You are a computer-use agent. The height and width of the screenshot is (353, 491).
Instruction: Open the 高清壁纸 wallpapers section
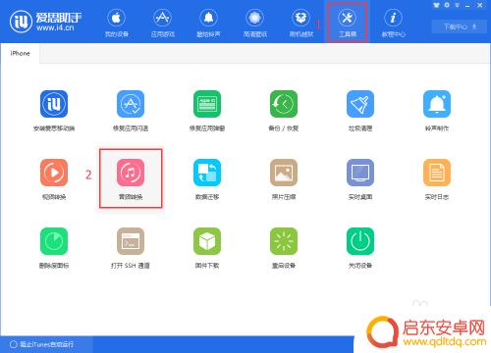point(255,24)
